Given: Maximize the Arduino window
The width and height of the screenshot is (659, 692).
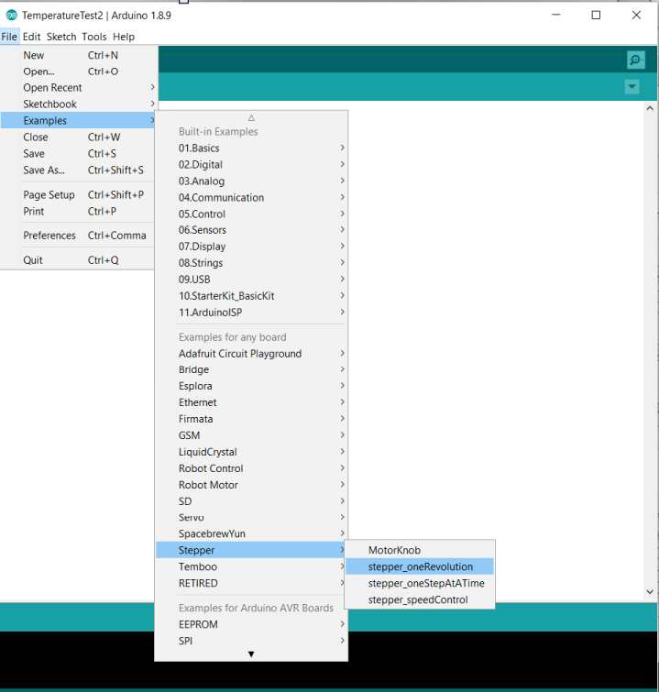Looking at the screenshot, I should point(596,15).
